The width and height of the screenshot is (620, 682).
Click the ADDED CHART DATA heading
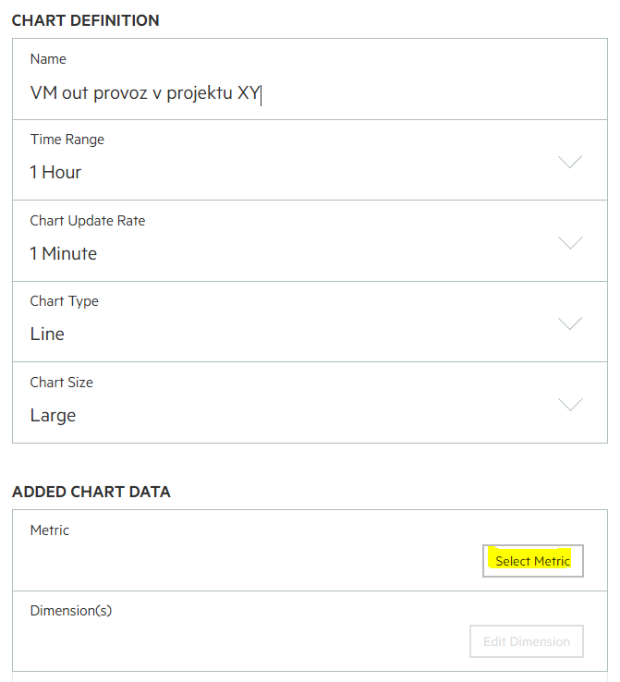(x=91, y=492)
